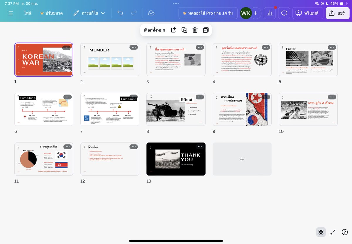Start presentation with พรีเซนต์ button
This screenshot has width=352, height=244.
(308, 13)
